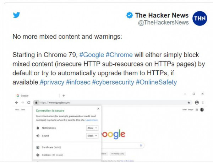This screenshot has height=163, width=213.
Task: Click the URL address bar field
Action: [x=106, y=103]
